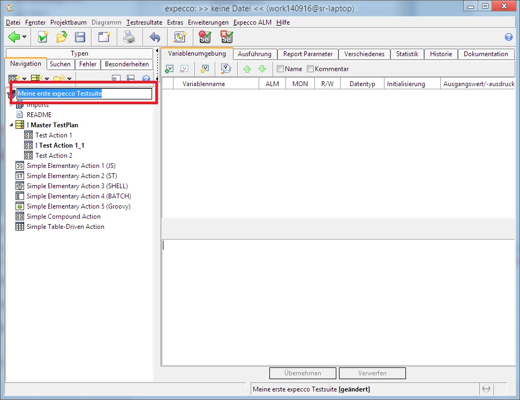Viewport: 520px width, 400px height.
Task: Toggle the Kommentar checkbox
Action: (x=310, y=69)
